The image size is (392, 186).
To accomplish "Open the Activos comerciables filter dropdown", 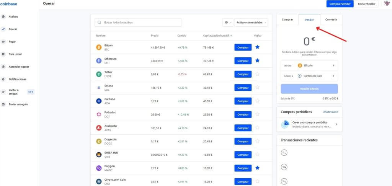I will coord(251,23).
